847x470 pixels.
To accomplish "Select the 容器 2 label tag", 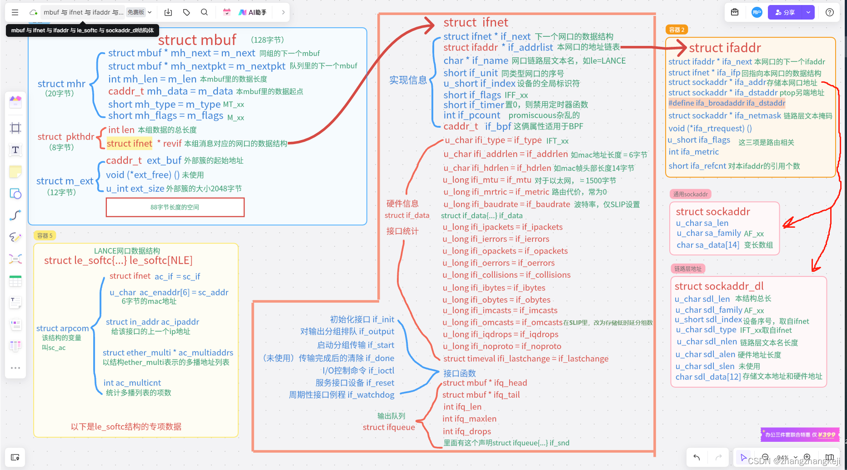I will click(677, 30).
